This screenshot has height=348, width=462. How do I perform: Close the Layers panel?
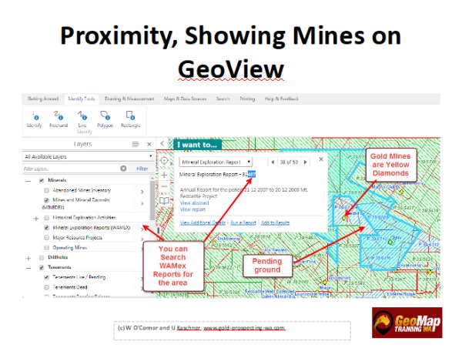pos(149,144)
